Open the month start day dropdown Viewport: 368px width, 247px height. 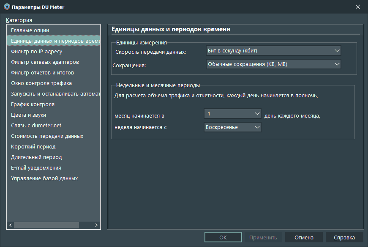click(232, 114)
